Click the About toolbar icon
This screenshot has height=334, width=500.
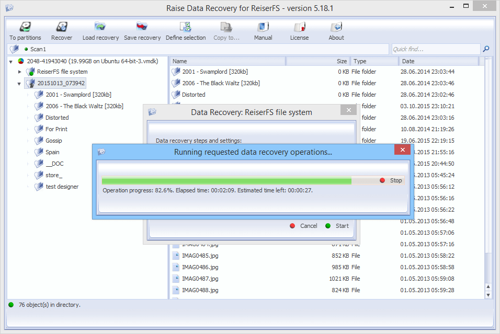click(336, 29)
